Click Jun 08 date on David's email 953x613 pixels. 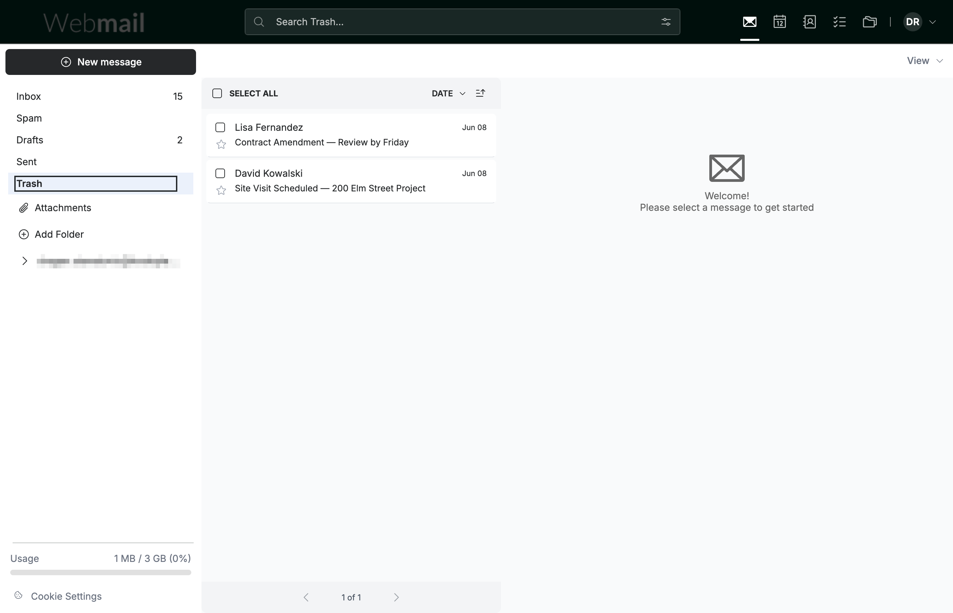point(474,174)
